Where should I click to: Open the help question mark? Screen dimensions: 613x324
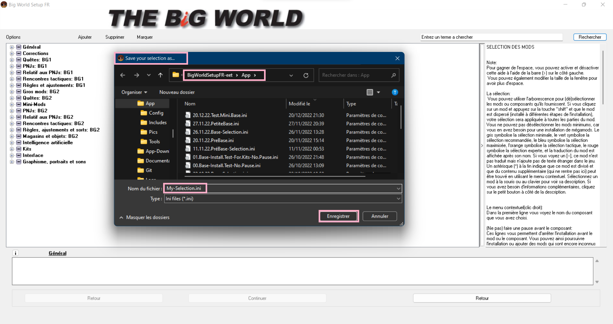pos(395,92)
